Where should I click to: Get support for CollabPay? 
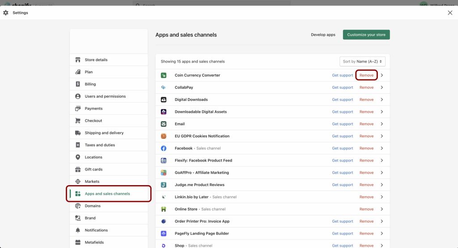point(342,87)
